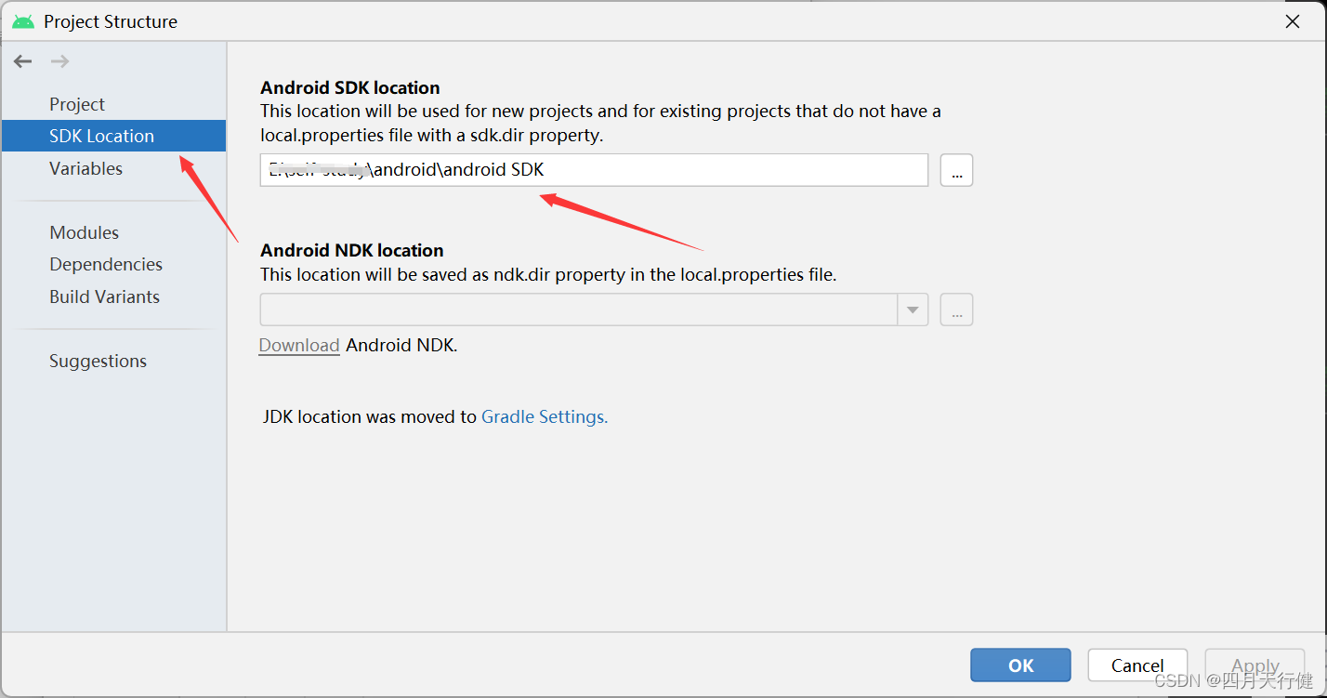Close the Project Structure dialog
The image size is (1327, 698).
pos(1293,21)
